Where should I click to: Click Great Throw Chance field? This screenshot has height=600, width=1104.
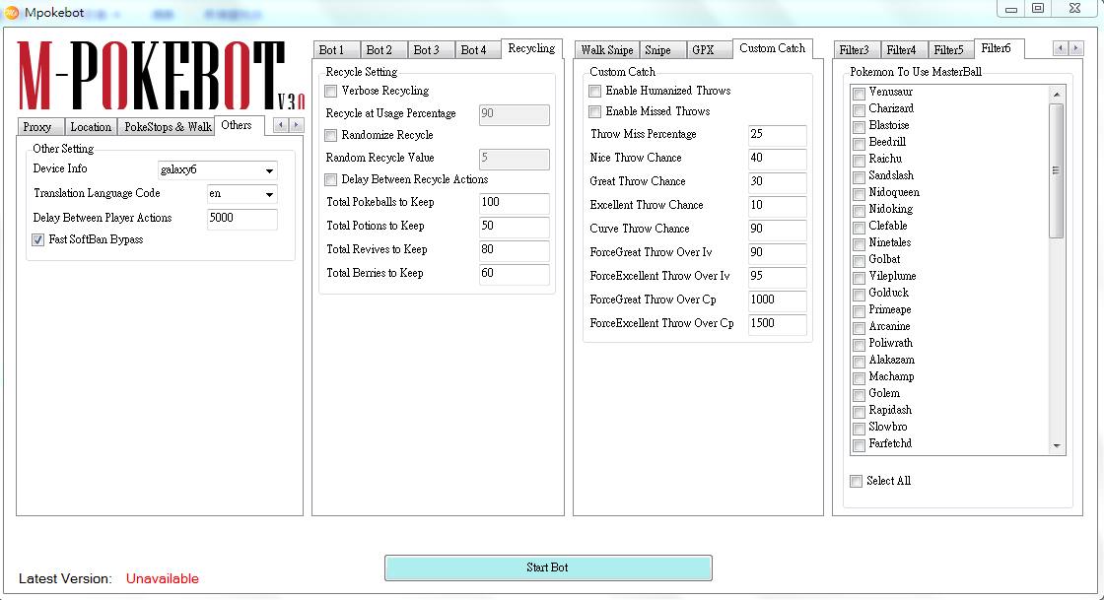[x=778, y=182]
